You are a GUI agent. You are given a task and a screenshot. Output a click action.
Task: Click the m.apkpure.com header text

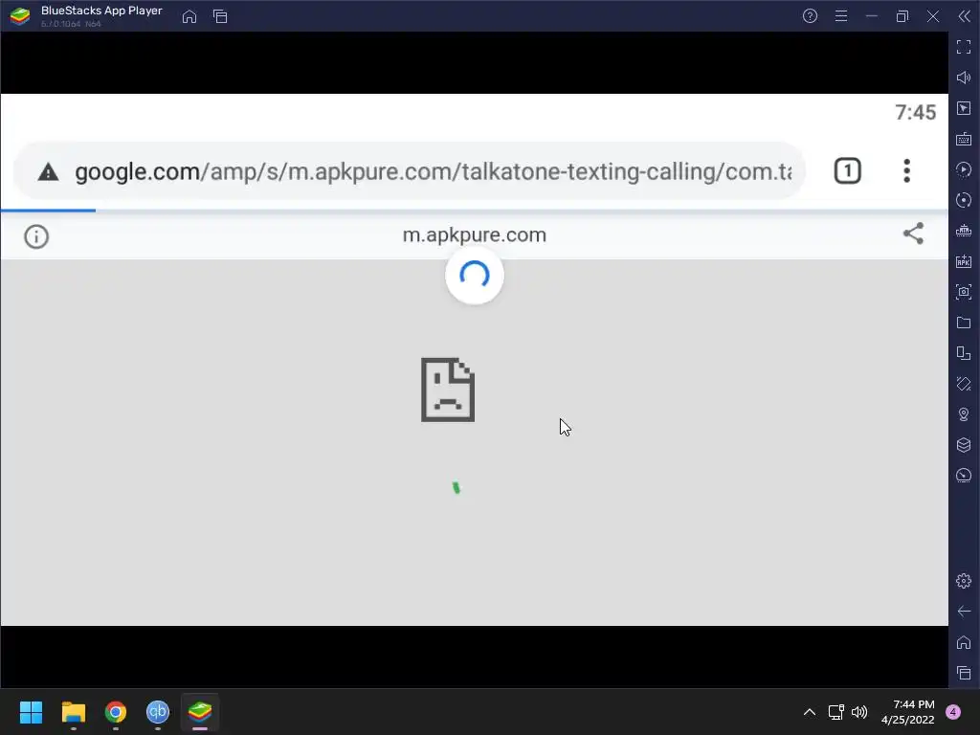point(475,235)
